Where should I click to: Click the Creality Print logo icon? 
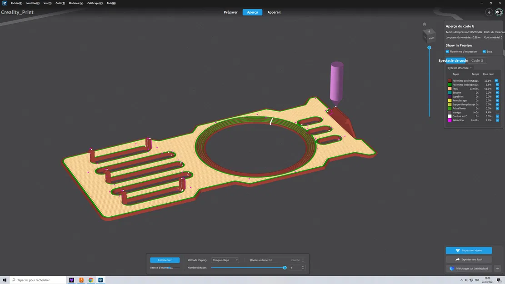(4, 3)
